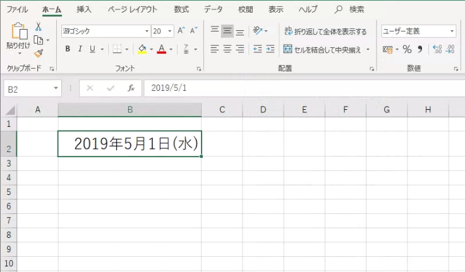Click the increase font size icon

181,31
